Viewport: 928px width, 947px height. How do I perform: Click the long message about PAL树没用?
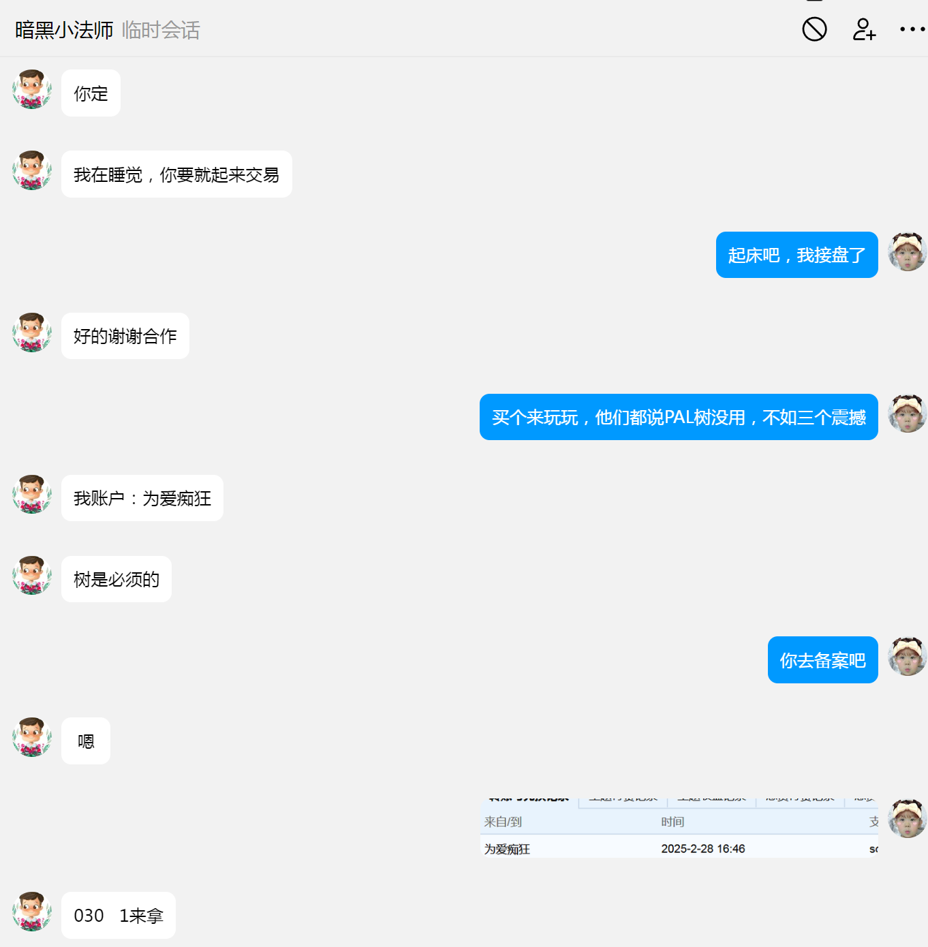click(x=679, y=417)
